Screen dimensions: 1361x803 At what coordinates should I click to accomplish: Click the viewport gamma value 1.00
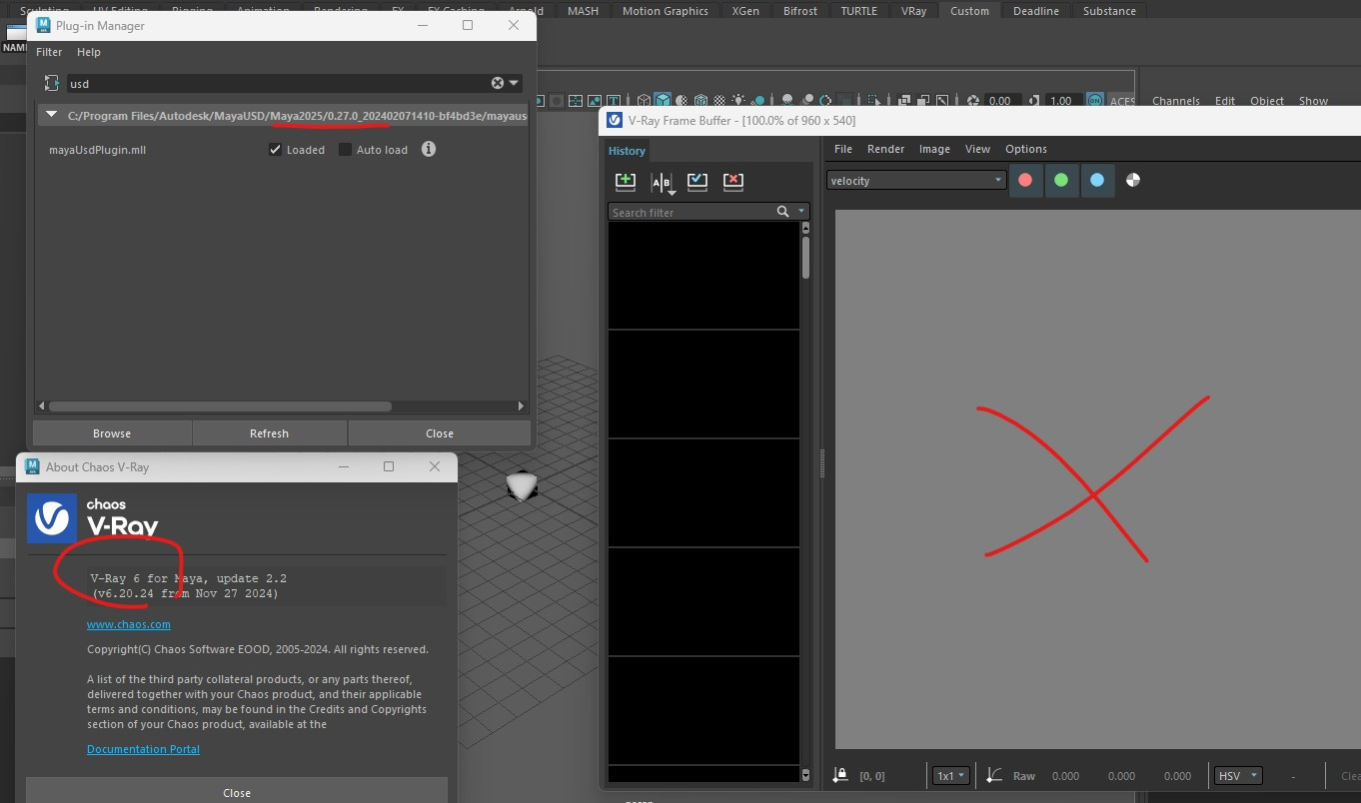(x=1061, y=101)
